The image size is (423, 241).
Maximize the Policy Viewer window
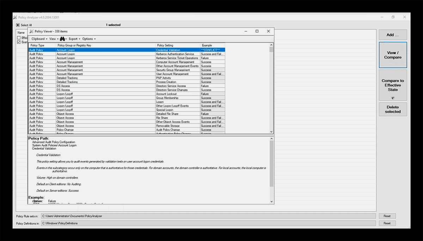257,31
